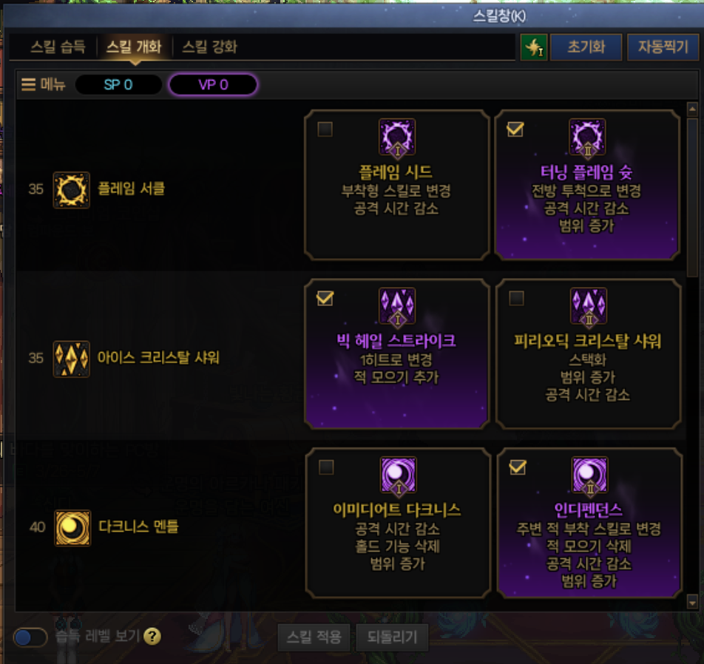The width and height of the screenshot is (704, 664).
Task: Check the 피리오딕 크리스탈 샤워 checkbox
Action: click(516, 298)
